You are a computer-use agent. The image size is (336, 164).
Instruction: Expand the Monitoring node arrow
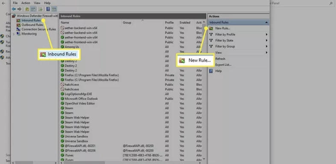point(14,34)
